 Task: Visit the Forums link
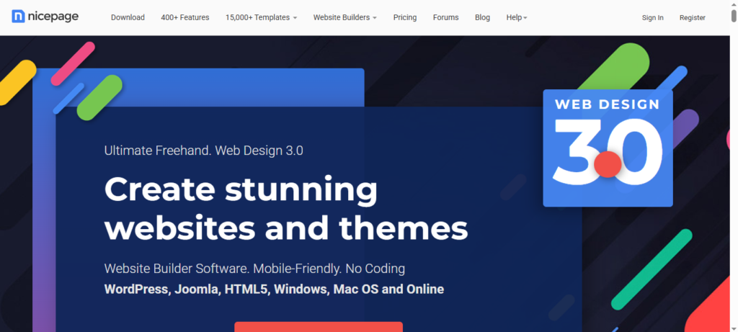click(x=446, y=17)
